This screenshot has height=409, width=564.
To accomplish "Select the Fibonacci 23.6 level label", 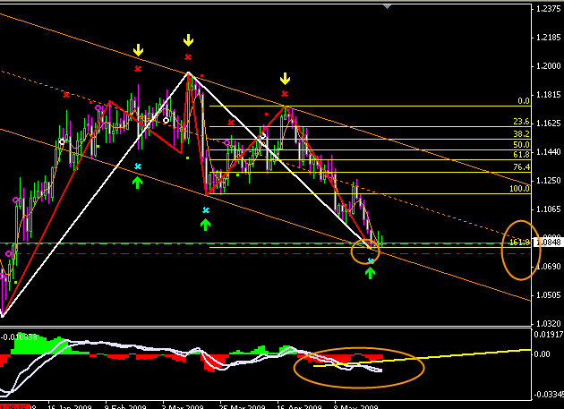I will pyautogui.click(x=521, y=122).
